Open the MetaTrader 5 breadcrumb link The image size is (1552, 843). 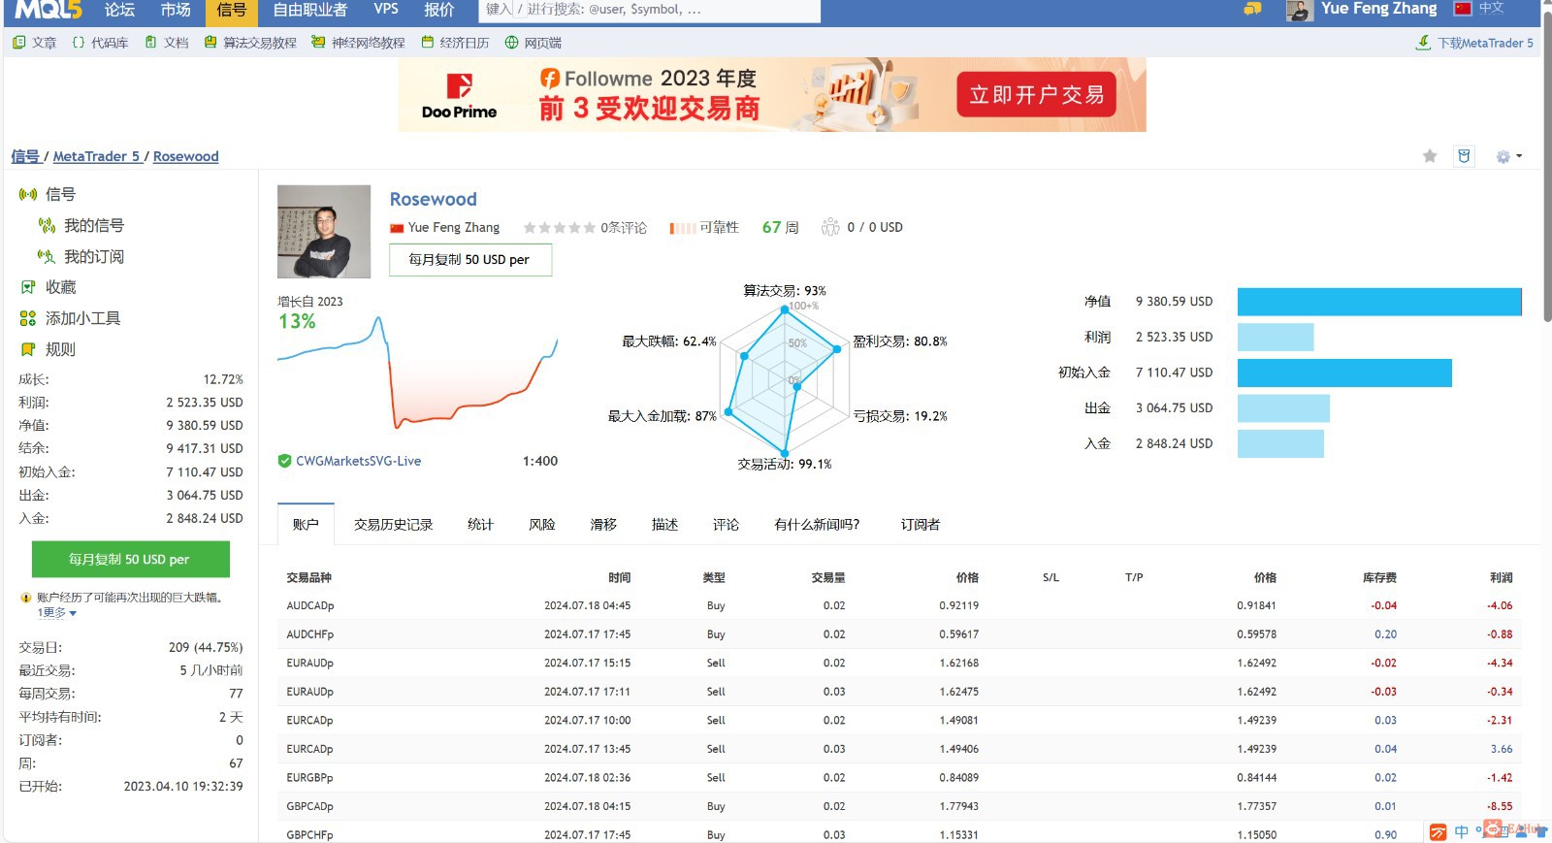coord(96,156)
